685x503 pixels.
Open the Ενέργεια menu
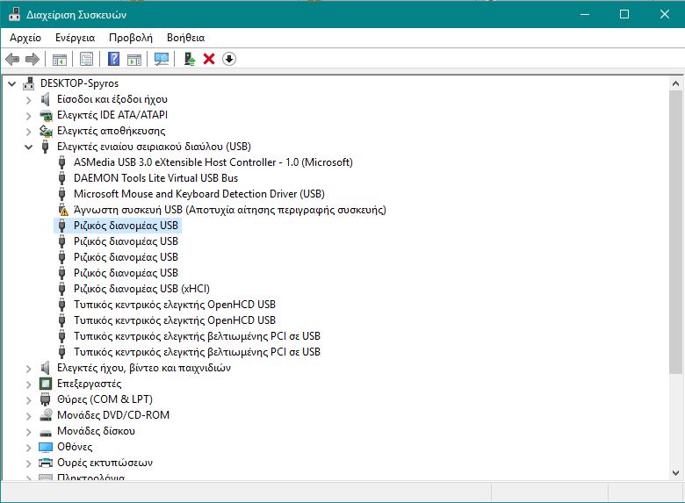point(75,38)
